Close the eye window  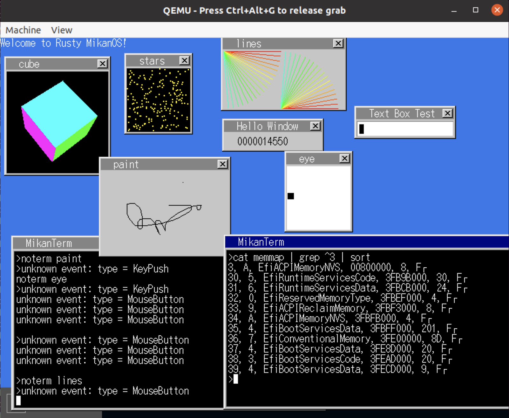344,158
